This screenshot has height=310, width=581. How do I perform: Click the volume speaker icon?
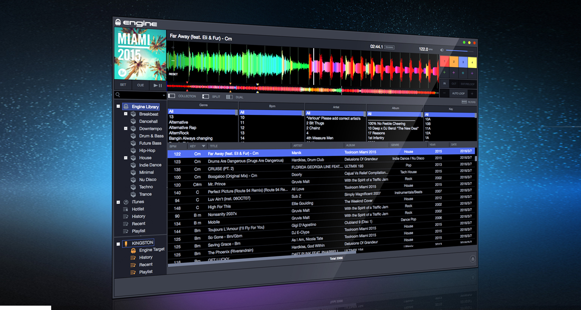point(442,50)
